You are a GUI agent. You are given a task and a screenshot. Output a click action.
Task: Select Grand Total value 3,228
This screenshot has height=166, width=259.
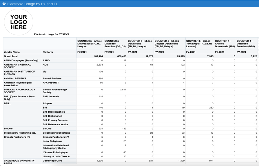point(254,56)
